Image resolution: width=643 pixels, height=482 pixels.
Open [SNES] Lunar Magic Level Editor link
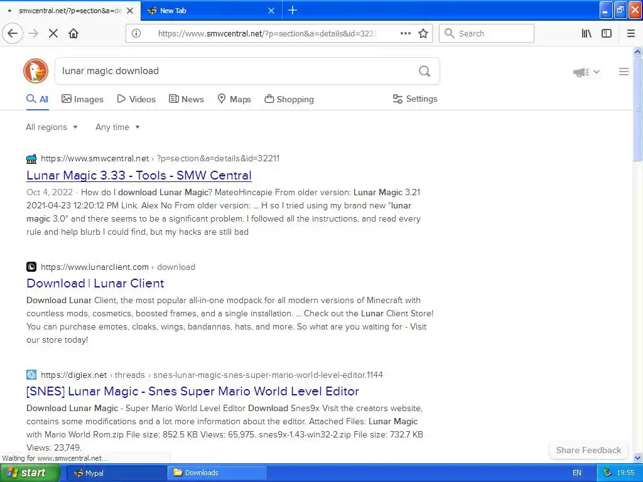[x=193, y=391]
